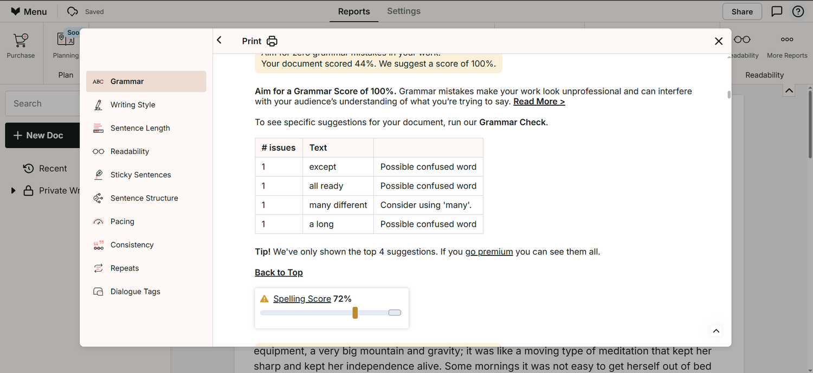Open the Consistency report section
This screenshot has width=813, height=373.
point(146,245)
